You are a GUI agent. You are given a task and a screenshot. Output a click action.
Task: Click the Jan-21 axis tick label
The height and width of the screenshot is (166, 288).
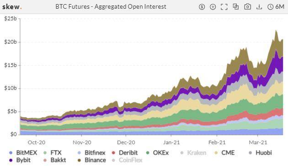[x=171, y=142]
